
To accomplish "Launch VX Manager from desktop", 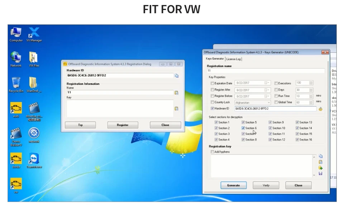I will coord(34,35).
